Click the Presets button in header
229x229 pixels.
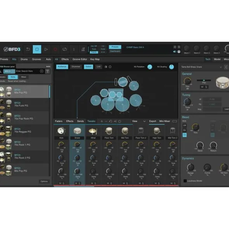click(115, 47)
